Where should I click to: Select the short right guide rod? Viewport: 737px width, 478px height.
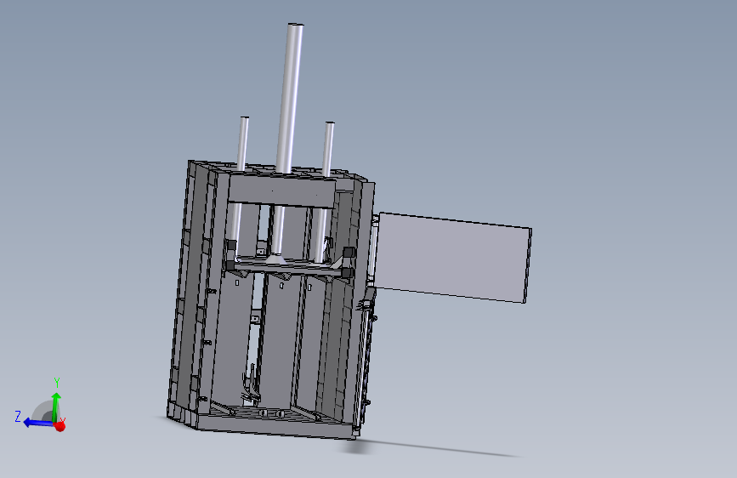(328, 150)
